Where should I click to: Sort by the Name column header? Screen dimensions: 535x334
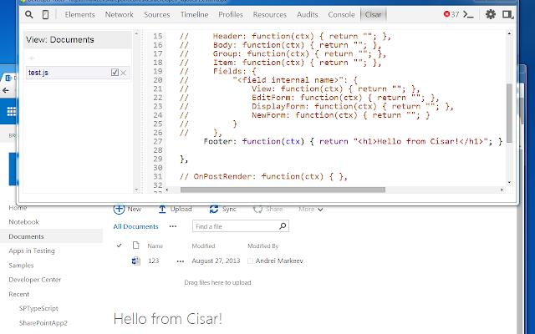155,245
